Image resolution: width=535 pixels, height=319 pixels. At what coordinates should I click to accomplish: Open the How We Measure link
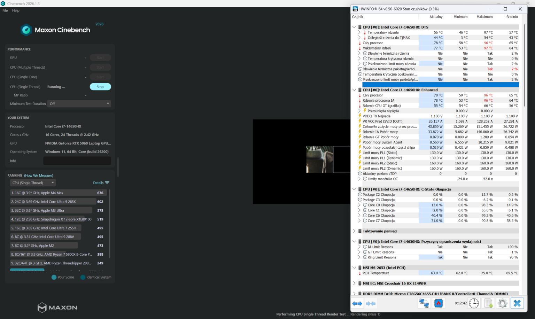(x=39, y=176)
